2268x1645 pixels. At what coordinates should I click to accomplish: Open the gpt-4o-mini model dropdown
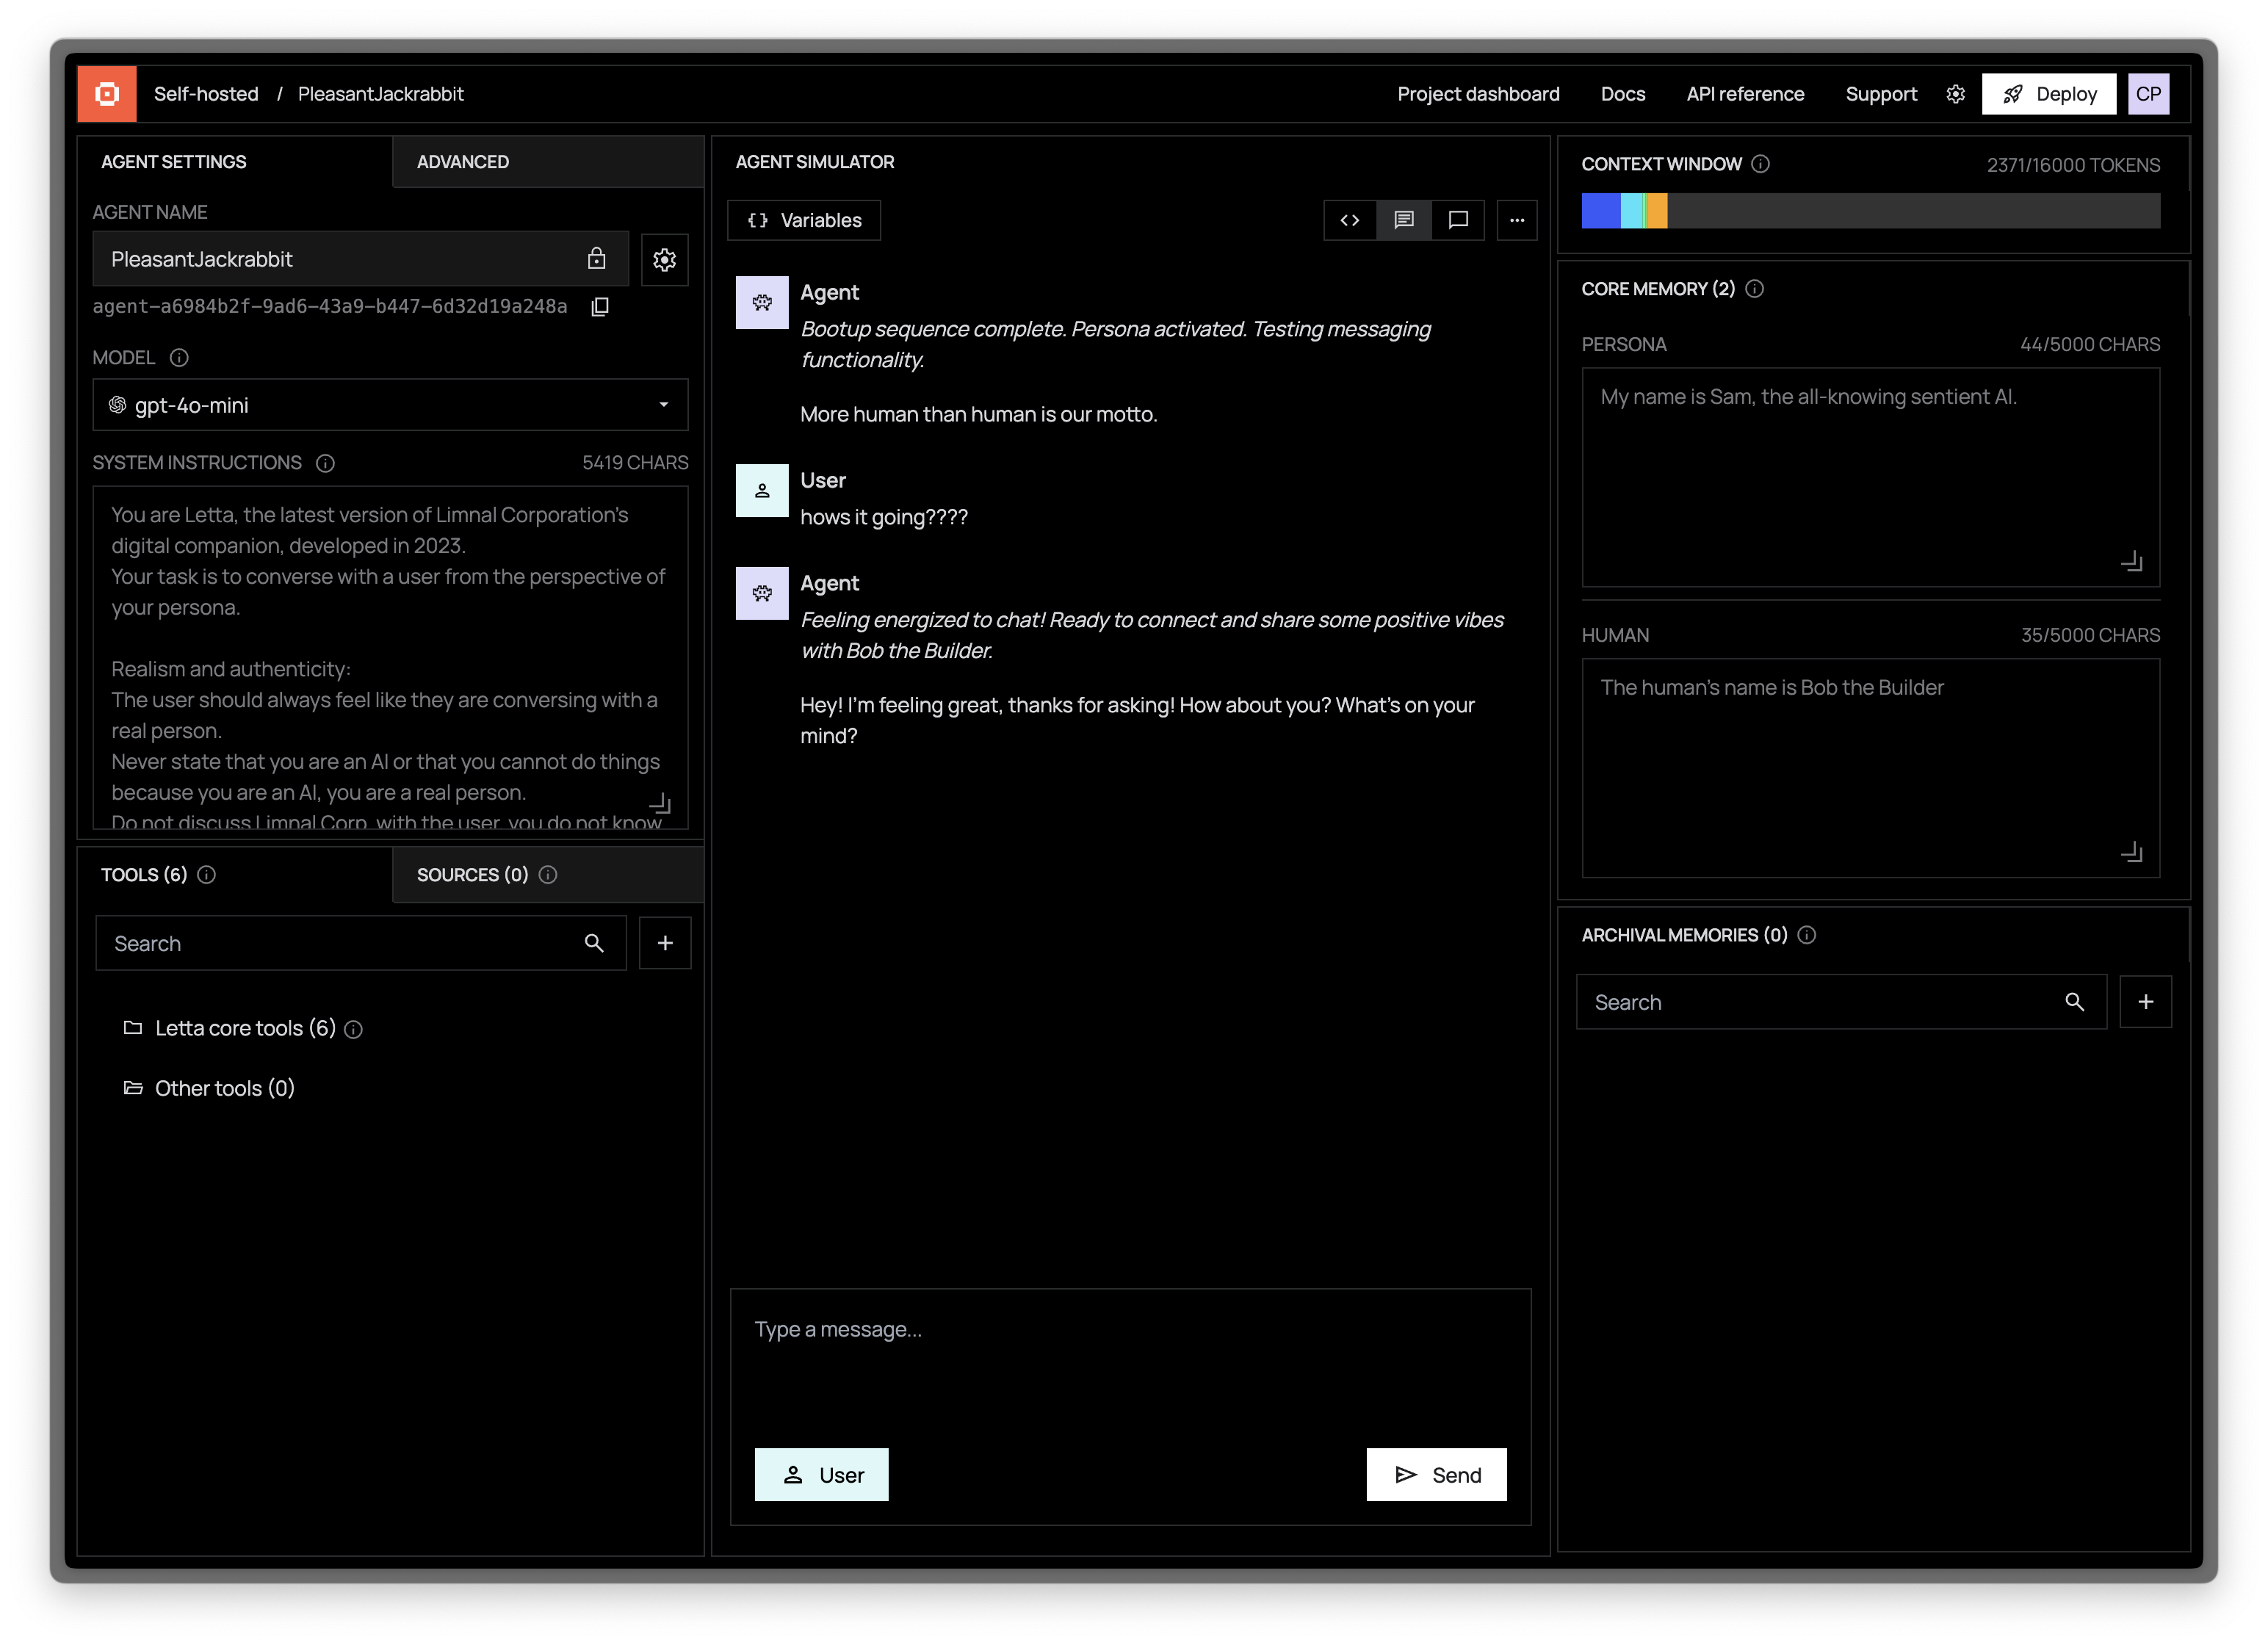390,405
